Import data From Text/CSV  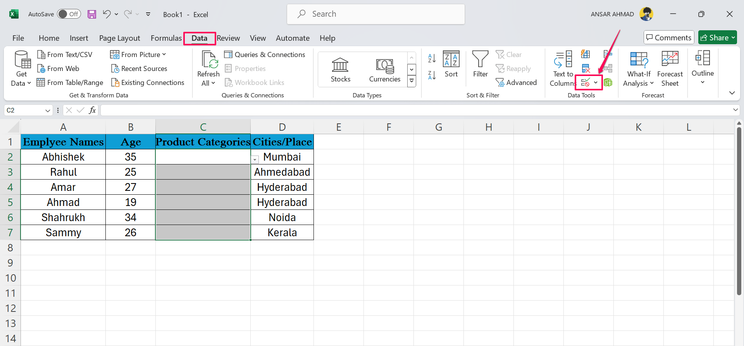[65, 55]
